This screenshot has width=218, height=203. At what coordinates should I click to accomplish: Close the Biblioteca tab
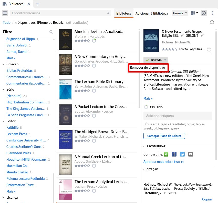(29, 4)
